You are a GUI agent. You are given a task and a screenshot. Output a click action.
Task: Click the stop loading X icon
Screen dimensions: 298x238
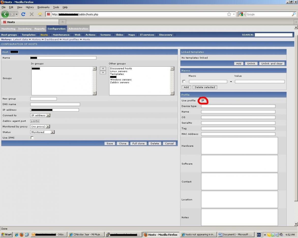[x=32, y=14]
